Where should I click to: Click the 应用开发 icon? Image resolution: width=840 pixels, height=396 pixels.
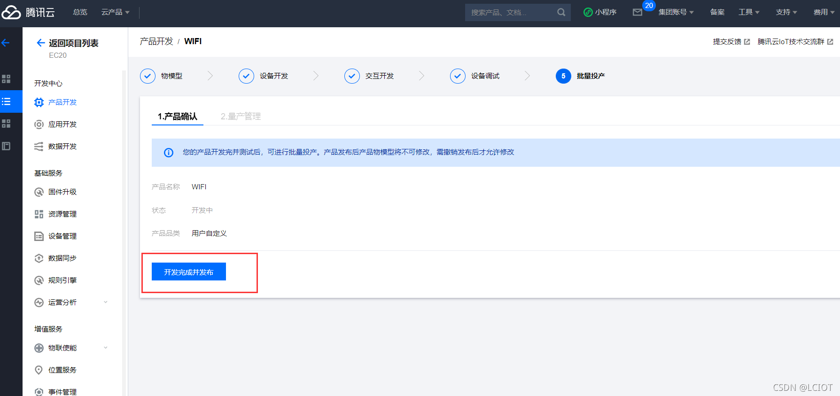pos(39,124)
